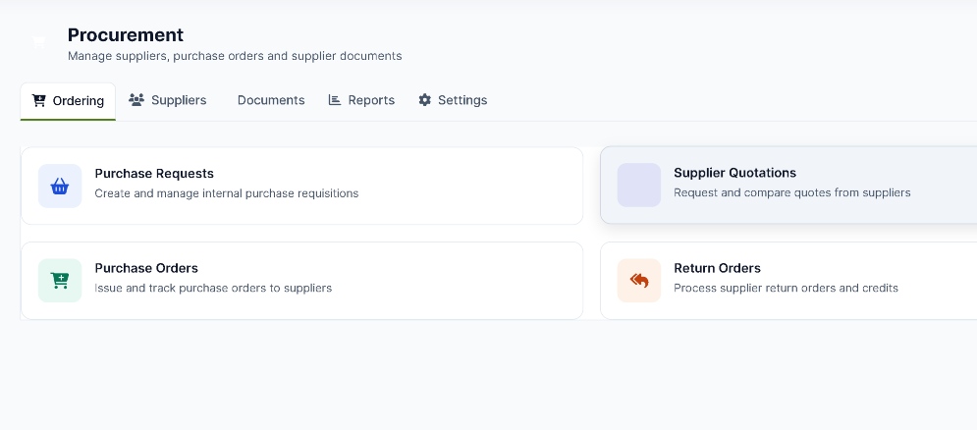
Task: Open the Settings tab
Action: tap(453, 100)
